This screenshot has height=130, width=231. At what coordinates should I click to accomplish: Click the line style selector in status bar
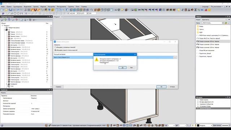pos(225,125)
